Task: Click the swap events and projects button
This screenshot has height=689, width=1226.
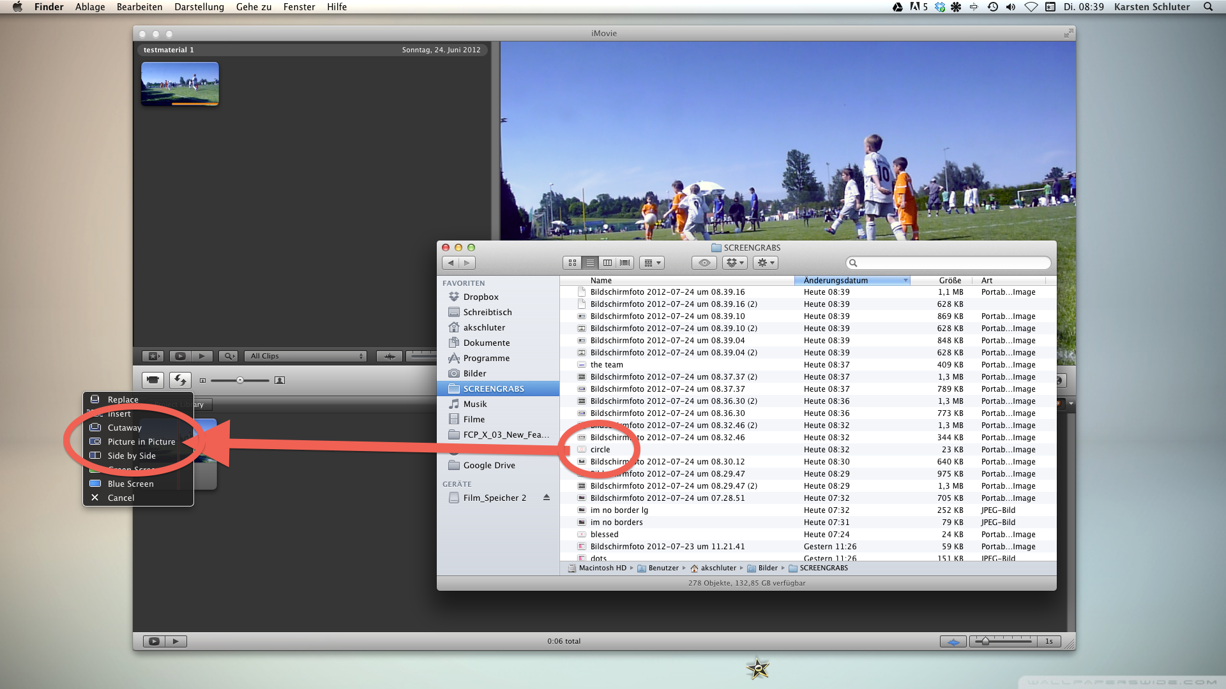Action: [x=180, y=380]
